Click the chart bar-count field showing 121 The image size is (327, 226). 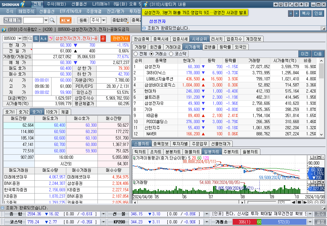coord(284,202)
